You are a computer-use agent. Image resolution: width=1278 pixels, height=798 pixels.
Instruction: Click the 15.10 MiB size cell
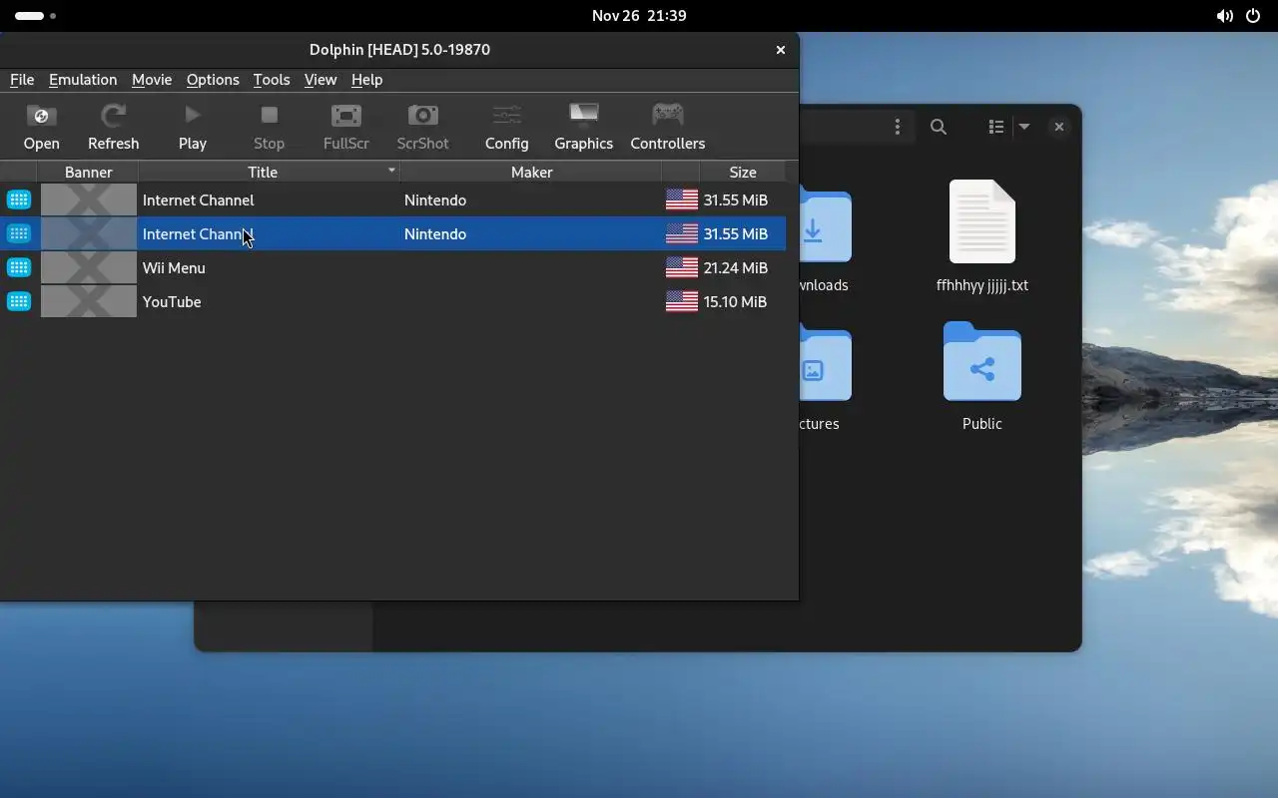click(735, 301)
